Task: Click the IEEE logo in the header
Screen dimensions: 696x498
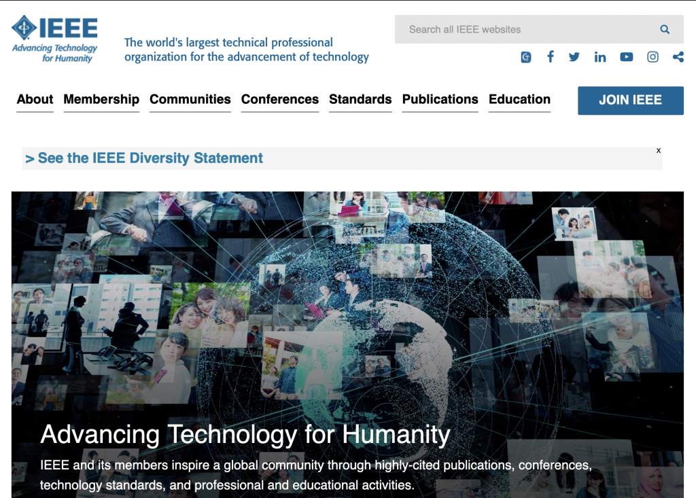Action: (54, 39)
